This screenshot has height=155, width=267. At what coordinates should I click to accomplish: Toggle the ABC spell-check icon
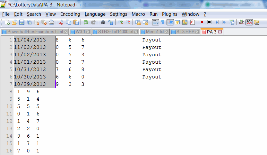tap(249, 22)
